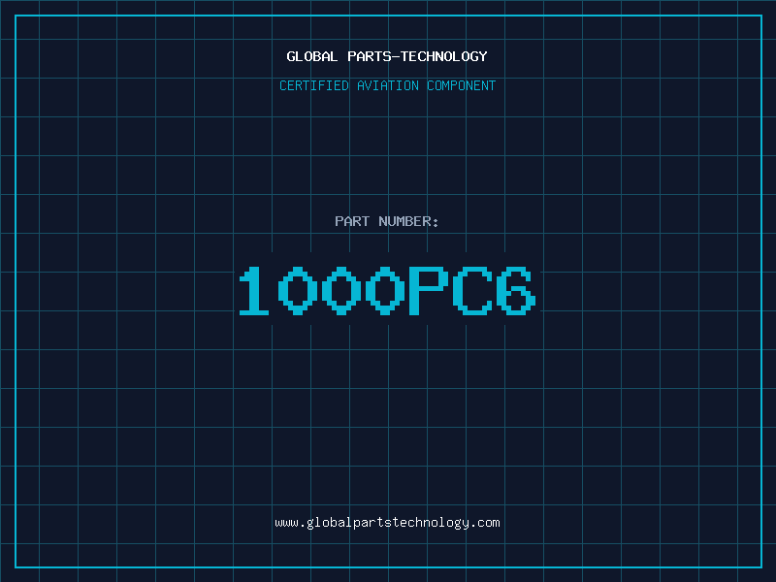Click the PART NUMBER: label
The height and width of the screenshot is (582, 776).
point(387,221)
